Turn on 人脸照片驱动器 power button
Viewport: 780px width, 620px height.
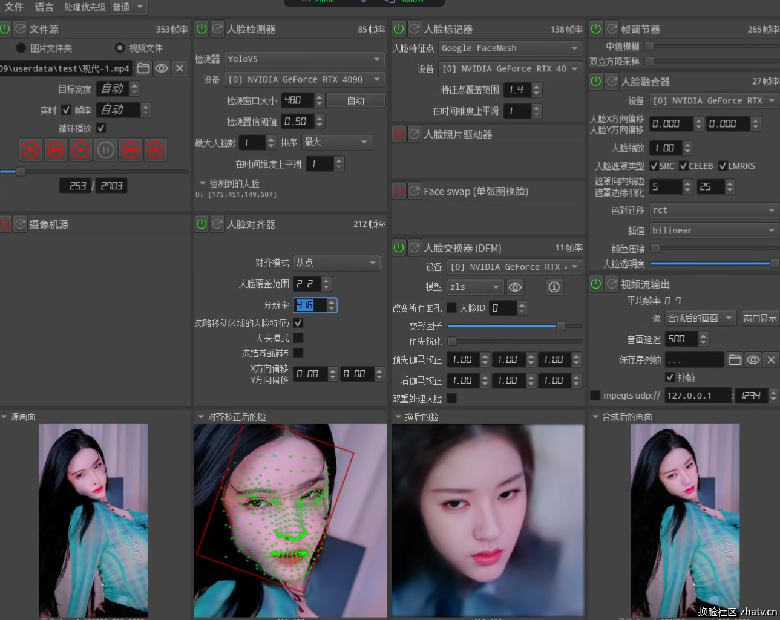coord(399,134)
